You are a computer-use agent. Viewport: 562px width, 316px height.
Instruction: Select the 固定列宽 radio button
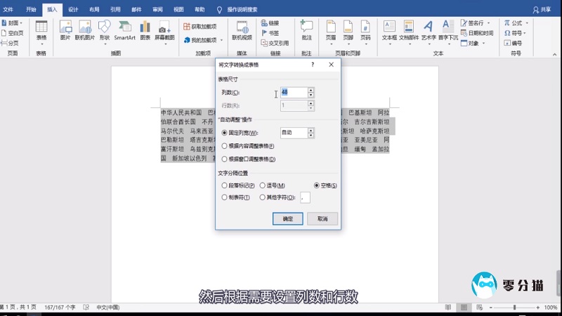point(225,133)
